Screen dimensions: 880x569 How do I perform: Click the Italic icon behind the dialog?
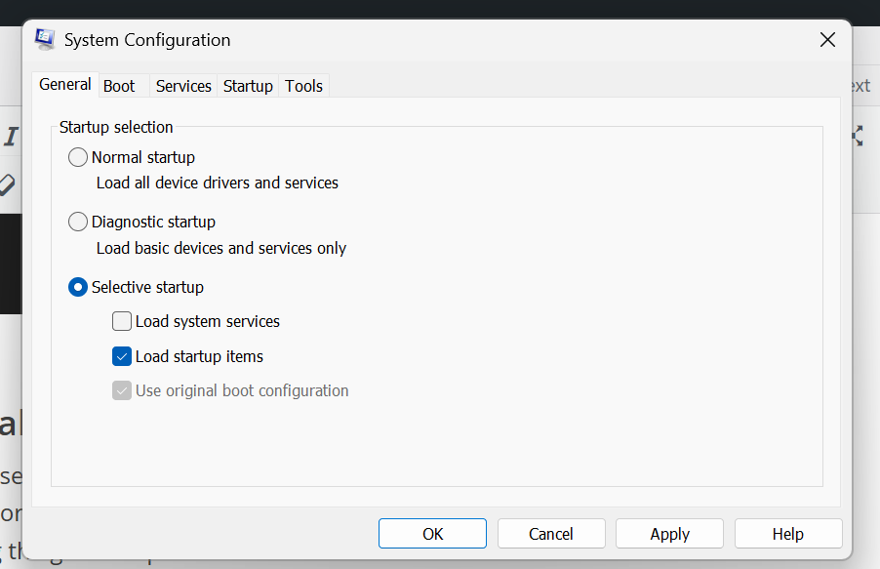click(11, 137)
